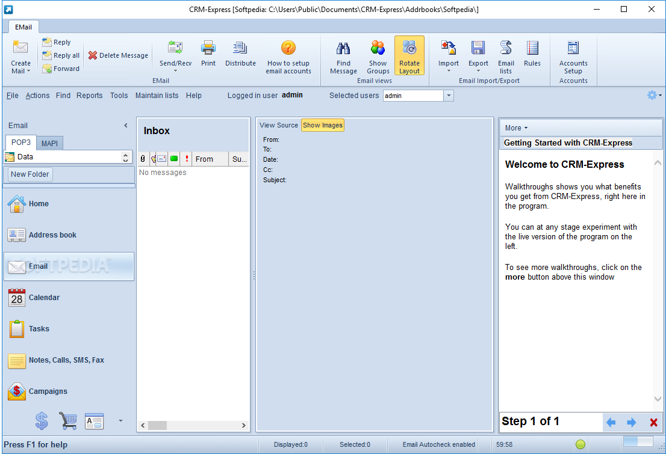Click the New Folder button
Viewport: 666px width, 454px height.
[30, 174]
